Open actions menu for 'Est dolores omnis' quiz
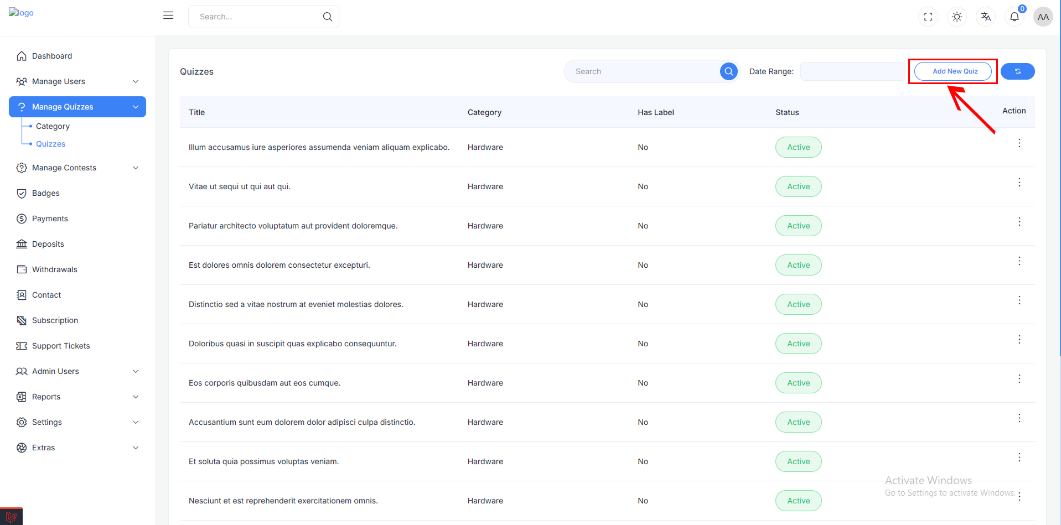1061x525 pixels. [1019, 261]
